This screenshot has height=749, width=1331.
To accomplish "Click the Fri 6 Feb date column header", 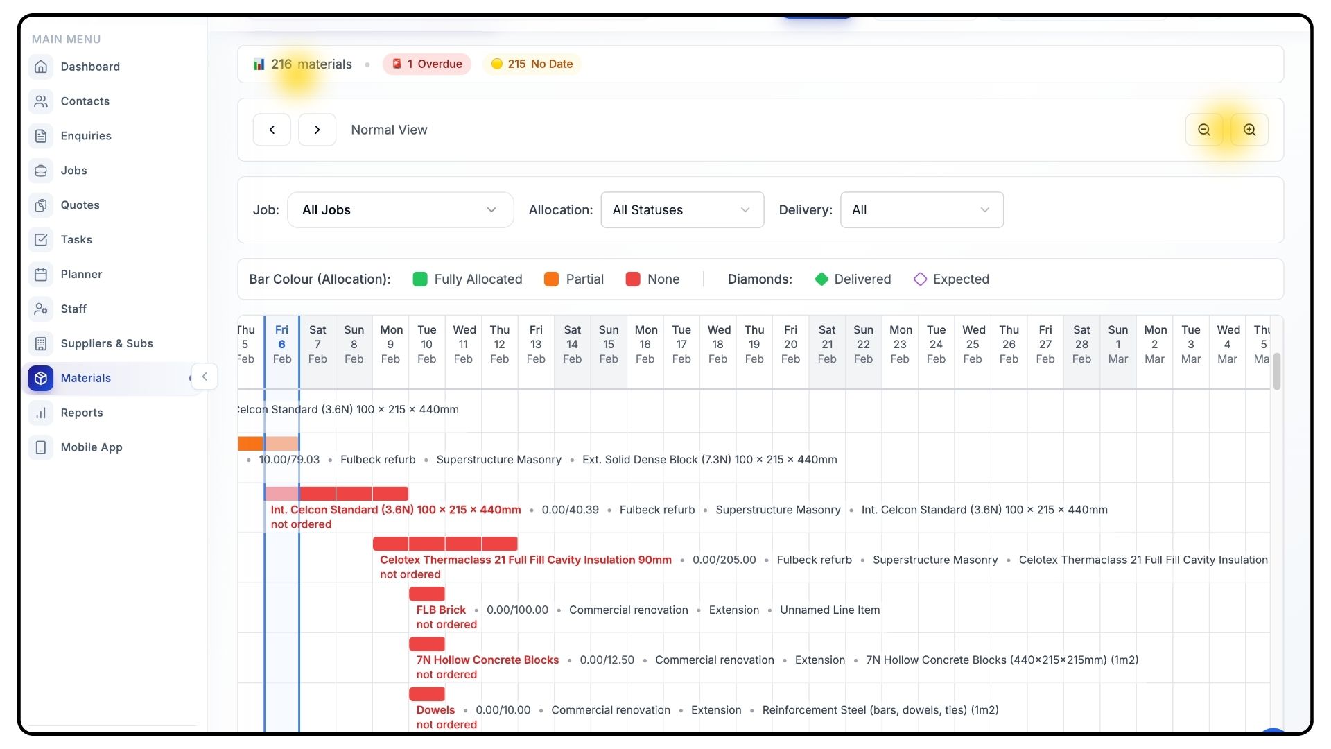I will (281, 344).
